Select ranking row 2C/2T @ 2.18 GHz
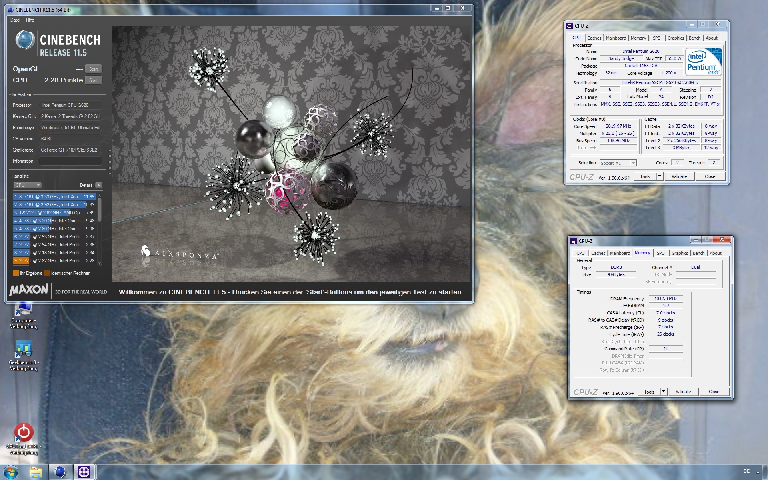768x480 pixels. coord(54,253)
